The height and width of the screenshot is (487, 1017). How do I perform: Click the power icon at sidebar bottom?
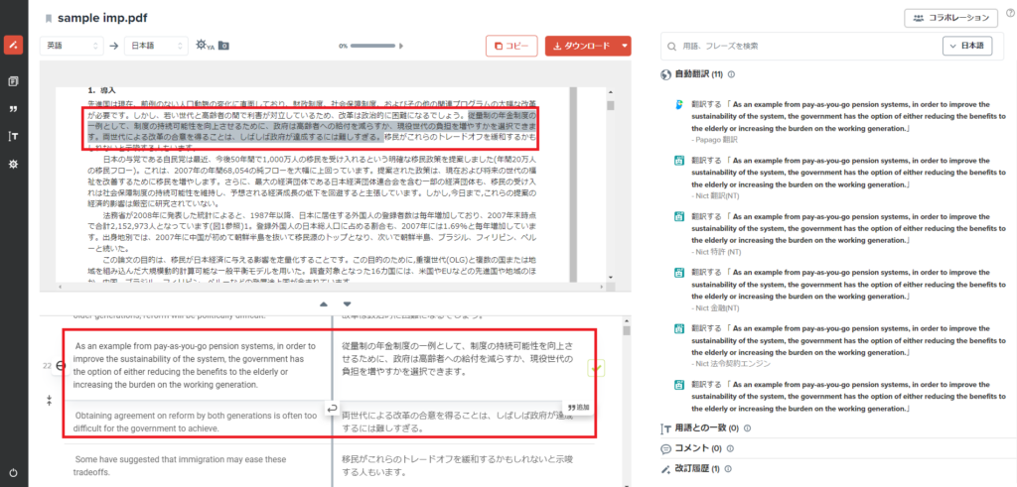pos(14,474)
